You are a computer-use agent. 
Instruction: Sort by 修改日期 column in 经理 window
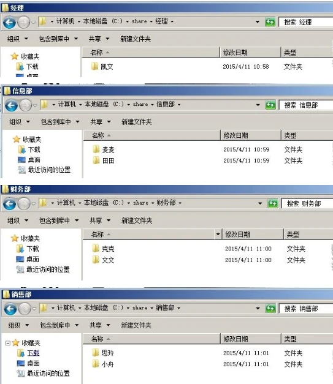(x=250, y=53)
